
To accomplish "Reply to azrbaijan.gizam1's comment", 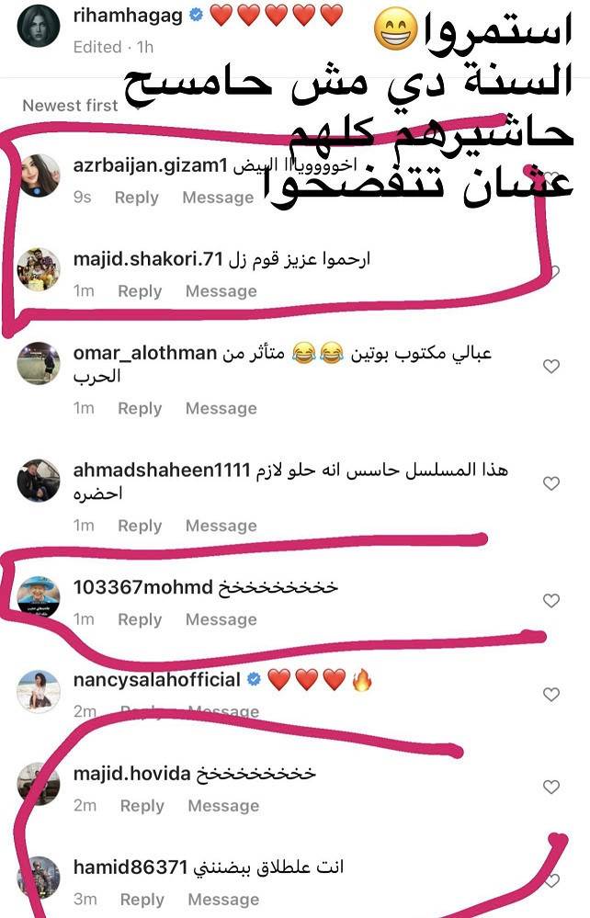I will point(136,198).
